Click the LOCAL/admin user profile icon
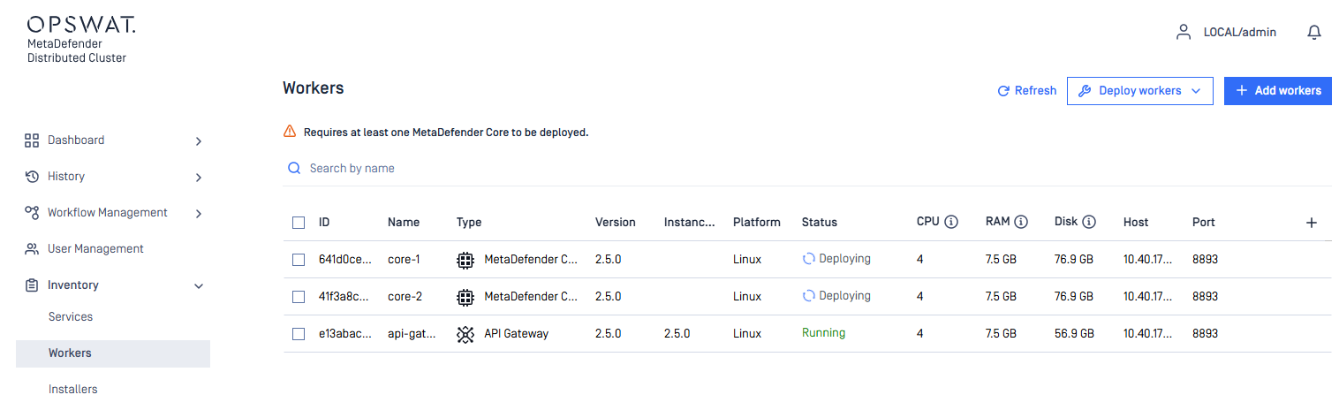Viewport: 1339px width, 410px height. pos(1183,32)
